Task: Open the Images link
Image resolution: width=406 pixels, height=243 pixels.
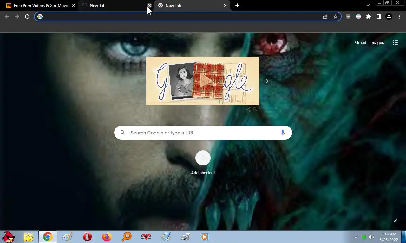Action: [x=377, y=43]
